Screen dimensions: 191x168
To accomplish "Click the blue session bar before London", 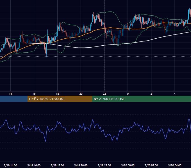I will (x=14, y=99).
